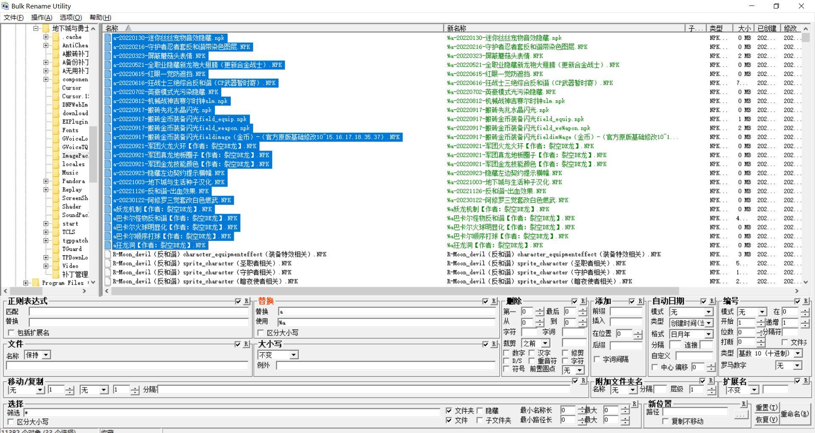This screenshot has height=433, width=815.
Task: Expand the Replay folder tree node
Action: pyautogui.click(x=46, y=190)
